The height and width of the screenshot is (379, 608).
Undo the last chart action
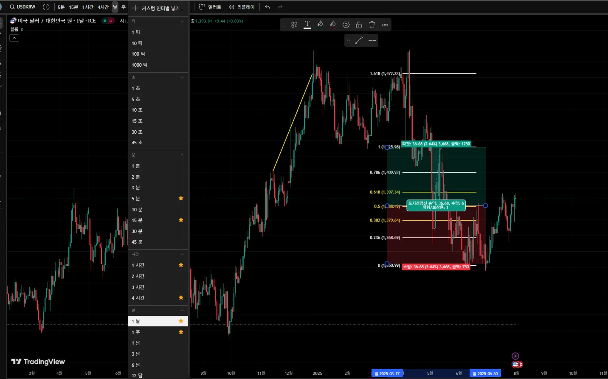pyautogui.click(x=267, y=7)
